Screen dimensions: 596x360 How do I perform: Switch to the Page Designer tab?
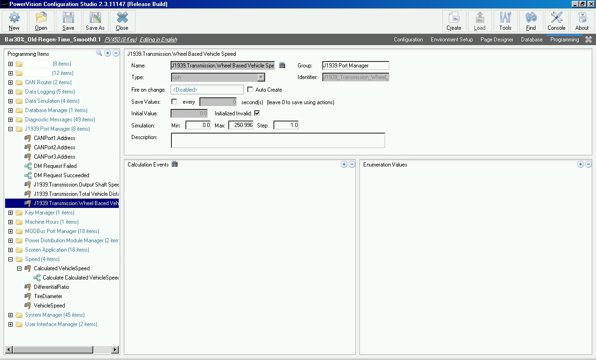click(x=497, y=40)
